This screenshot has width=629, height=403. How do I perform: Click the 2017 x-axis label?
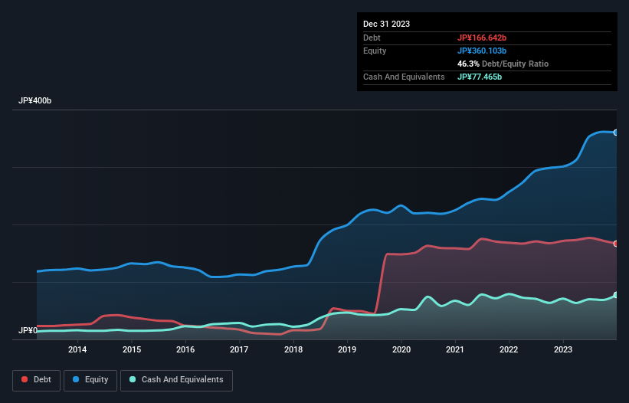pyautogui.click(x=239, y=349)
